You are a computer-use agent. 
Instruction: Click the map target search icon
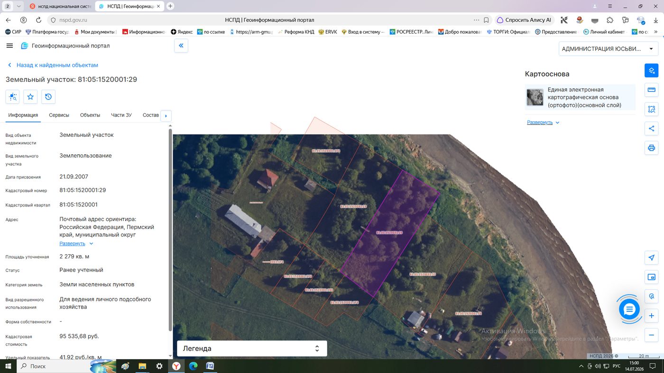[x=652, y=296]
